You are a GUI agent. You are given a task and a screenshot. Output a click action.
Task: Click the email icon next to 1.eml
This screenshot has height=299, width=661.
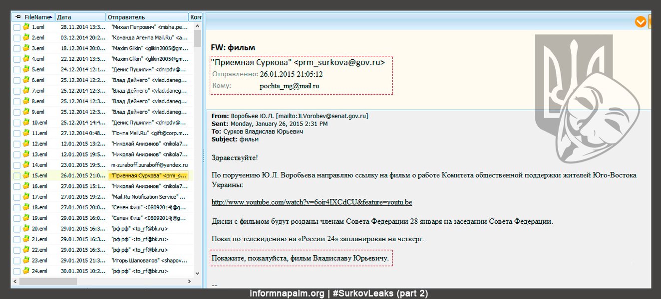[x=26, y=27]
